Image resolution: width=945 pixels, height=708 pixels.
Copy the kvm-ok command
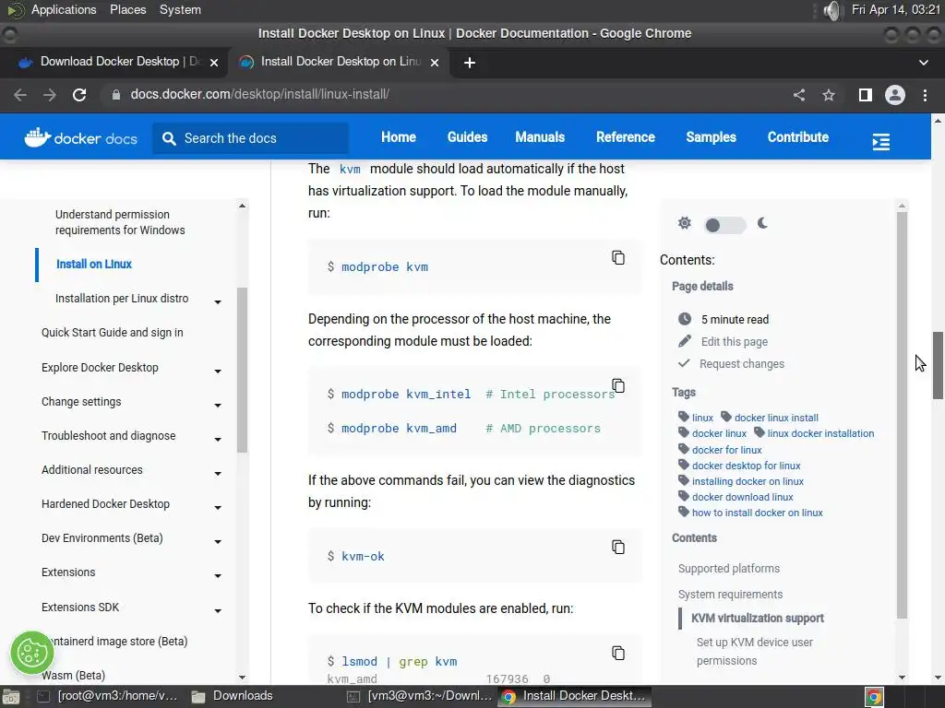click(x=617, y=547)
